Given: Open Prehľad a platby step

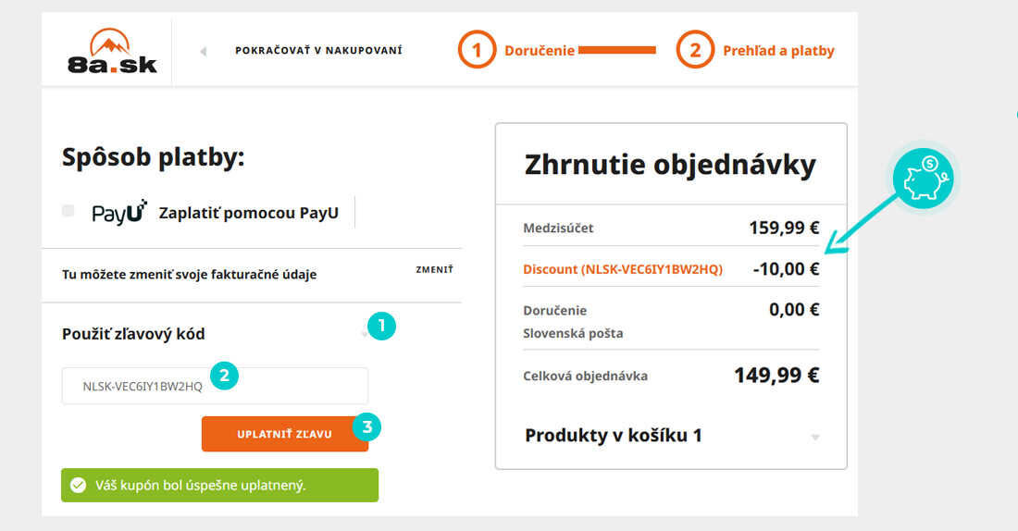Looking at the screenshot, I should point(778,51).
